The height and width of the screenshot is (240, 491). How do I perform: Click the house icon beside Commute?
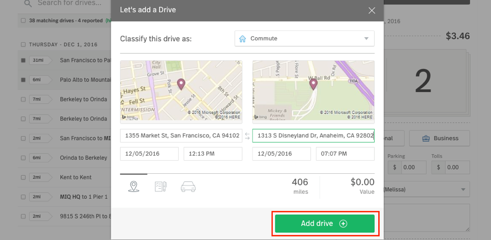click(x=242, y=39)
